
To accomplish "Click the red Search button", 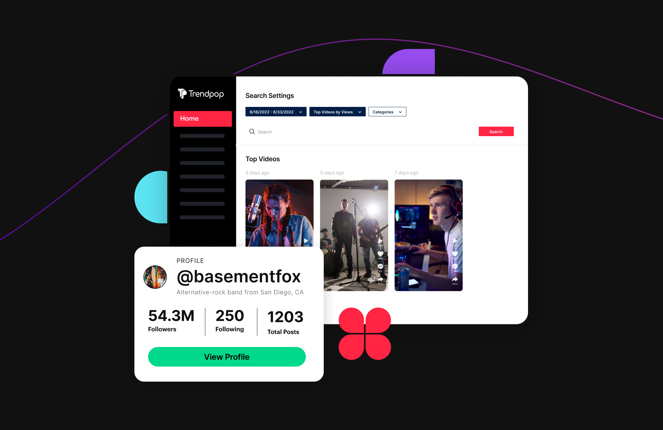I will click(x=496, y=132).
